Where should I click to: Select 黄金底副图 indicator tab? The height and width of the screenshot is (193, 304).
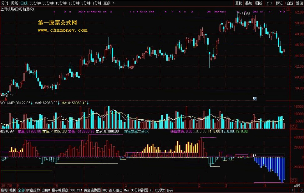point(92,190)
